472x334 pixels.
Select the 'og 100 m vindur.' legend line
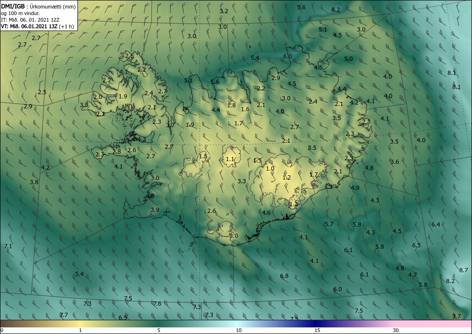20,13
